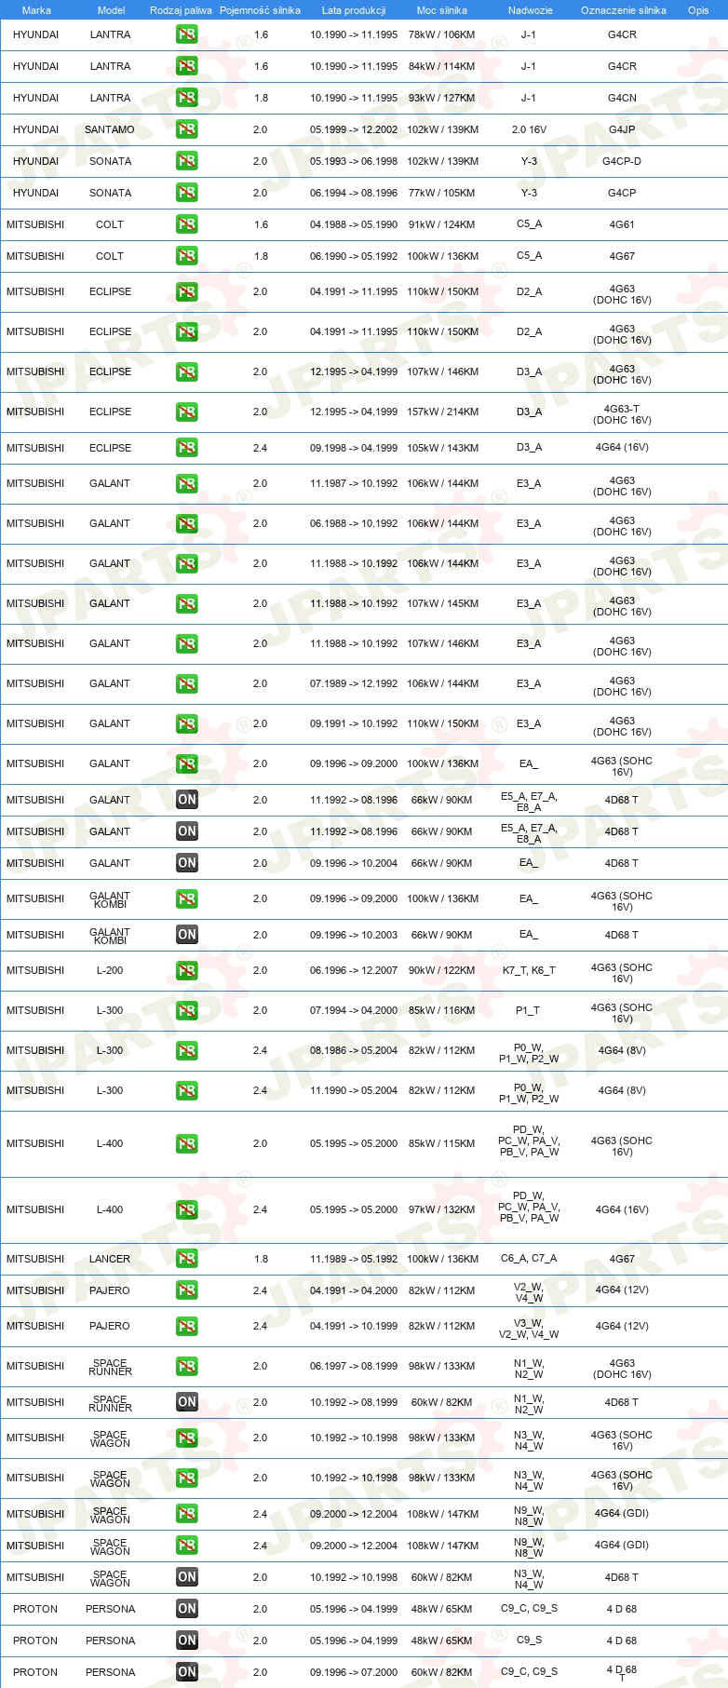Viewport: 728px width, 1688px height.
Task: Click fuel icon in Galant 06.1988 row
Action: point(187,524)
